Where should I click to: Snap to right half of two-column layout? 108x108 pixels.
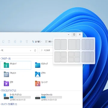[64, 44]
